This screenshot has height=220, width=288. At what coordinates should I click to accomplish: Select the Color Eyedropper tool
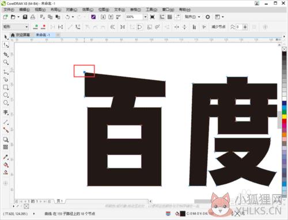coord(6,157)
